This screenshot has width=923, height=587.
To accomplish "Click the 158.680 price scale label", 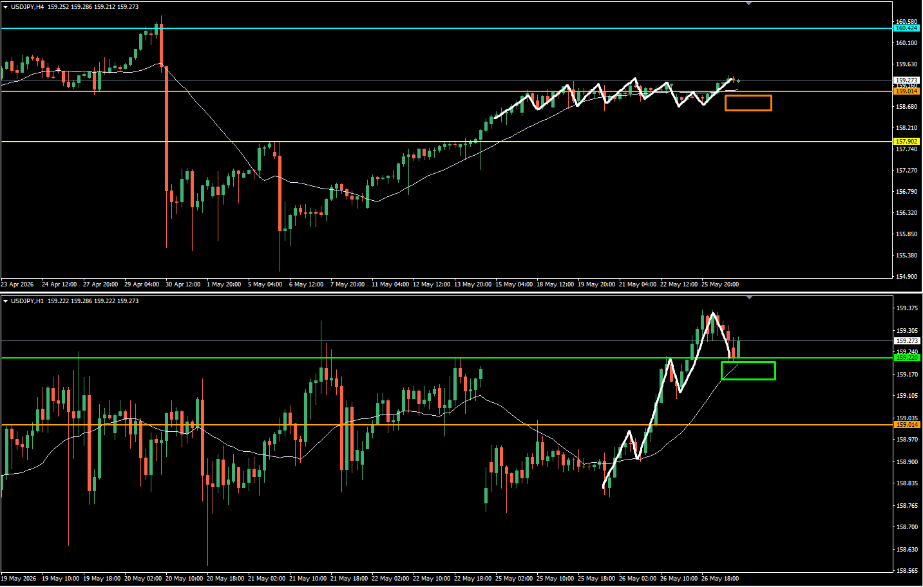I will (x=906, y=107).
